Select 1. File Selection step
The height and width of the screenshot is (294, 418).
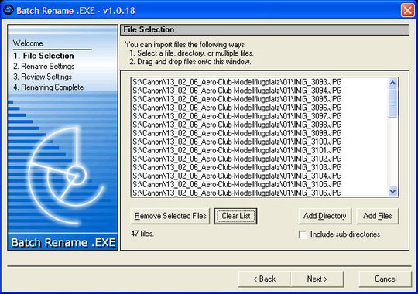point(43,56)
